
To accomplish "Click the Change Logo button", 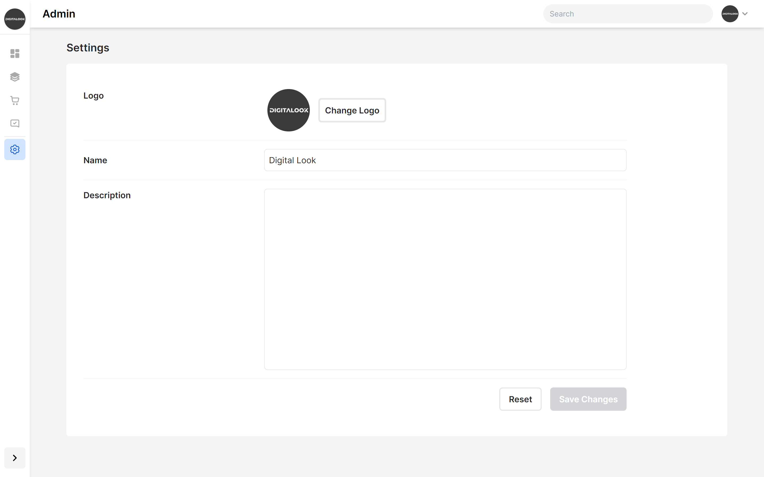I will (x=352, y=111).
